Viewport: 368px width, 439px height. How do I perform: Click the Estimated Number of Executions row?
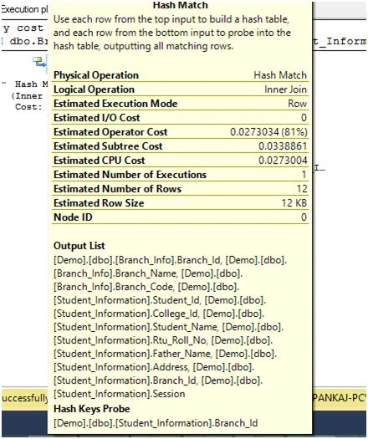(x=181, y=175)
